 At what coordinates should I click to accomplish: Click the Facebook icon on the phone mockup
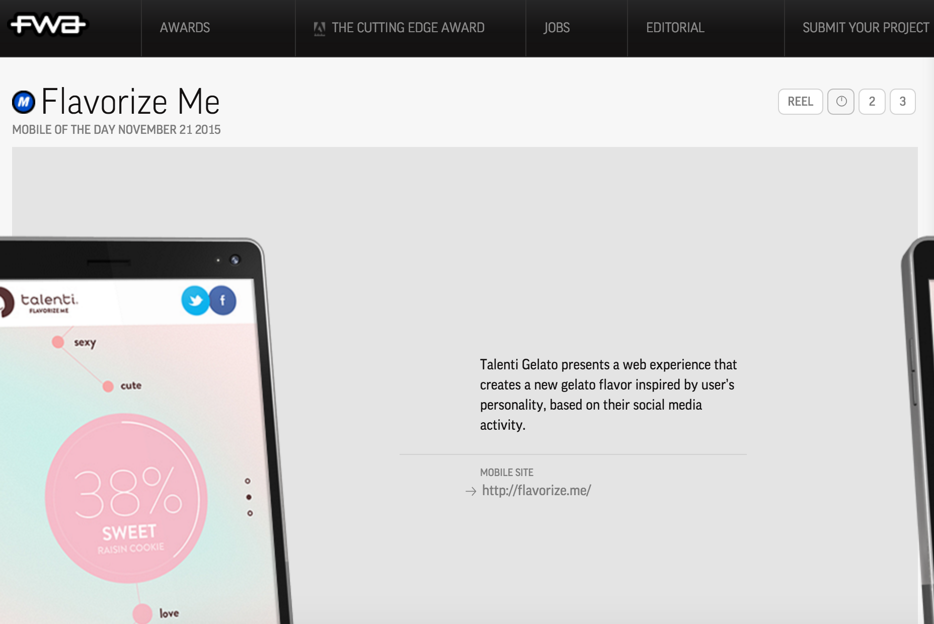click(x=222, y=300)
